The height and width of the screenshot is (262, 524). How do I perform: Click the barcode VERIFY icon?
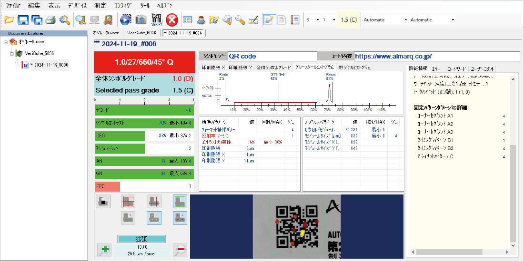click(157, 20)
